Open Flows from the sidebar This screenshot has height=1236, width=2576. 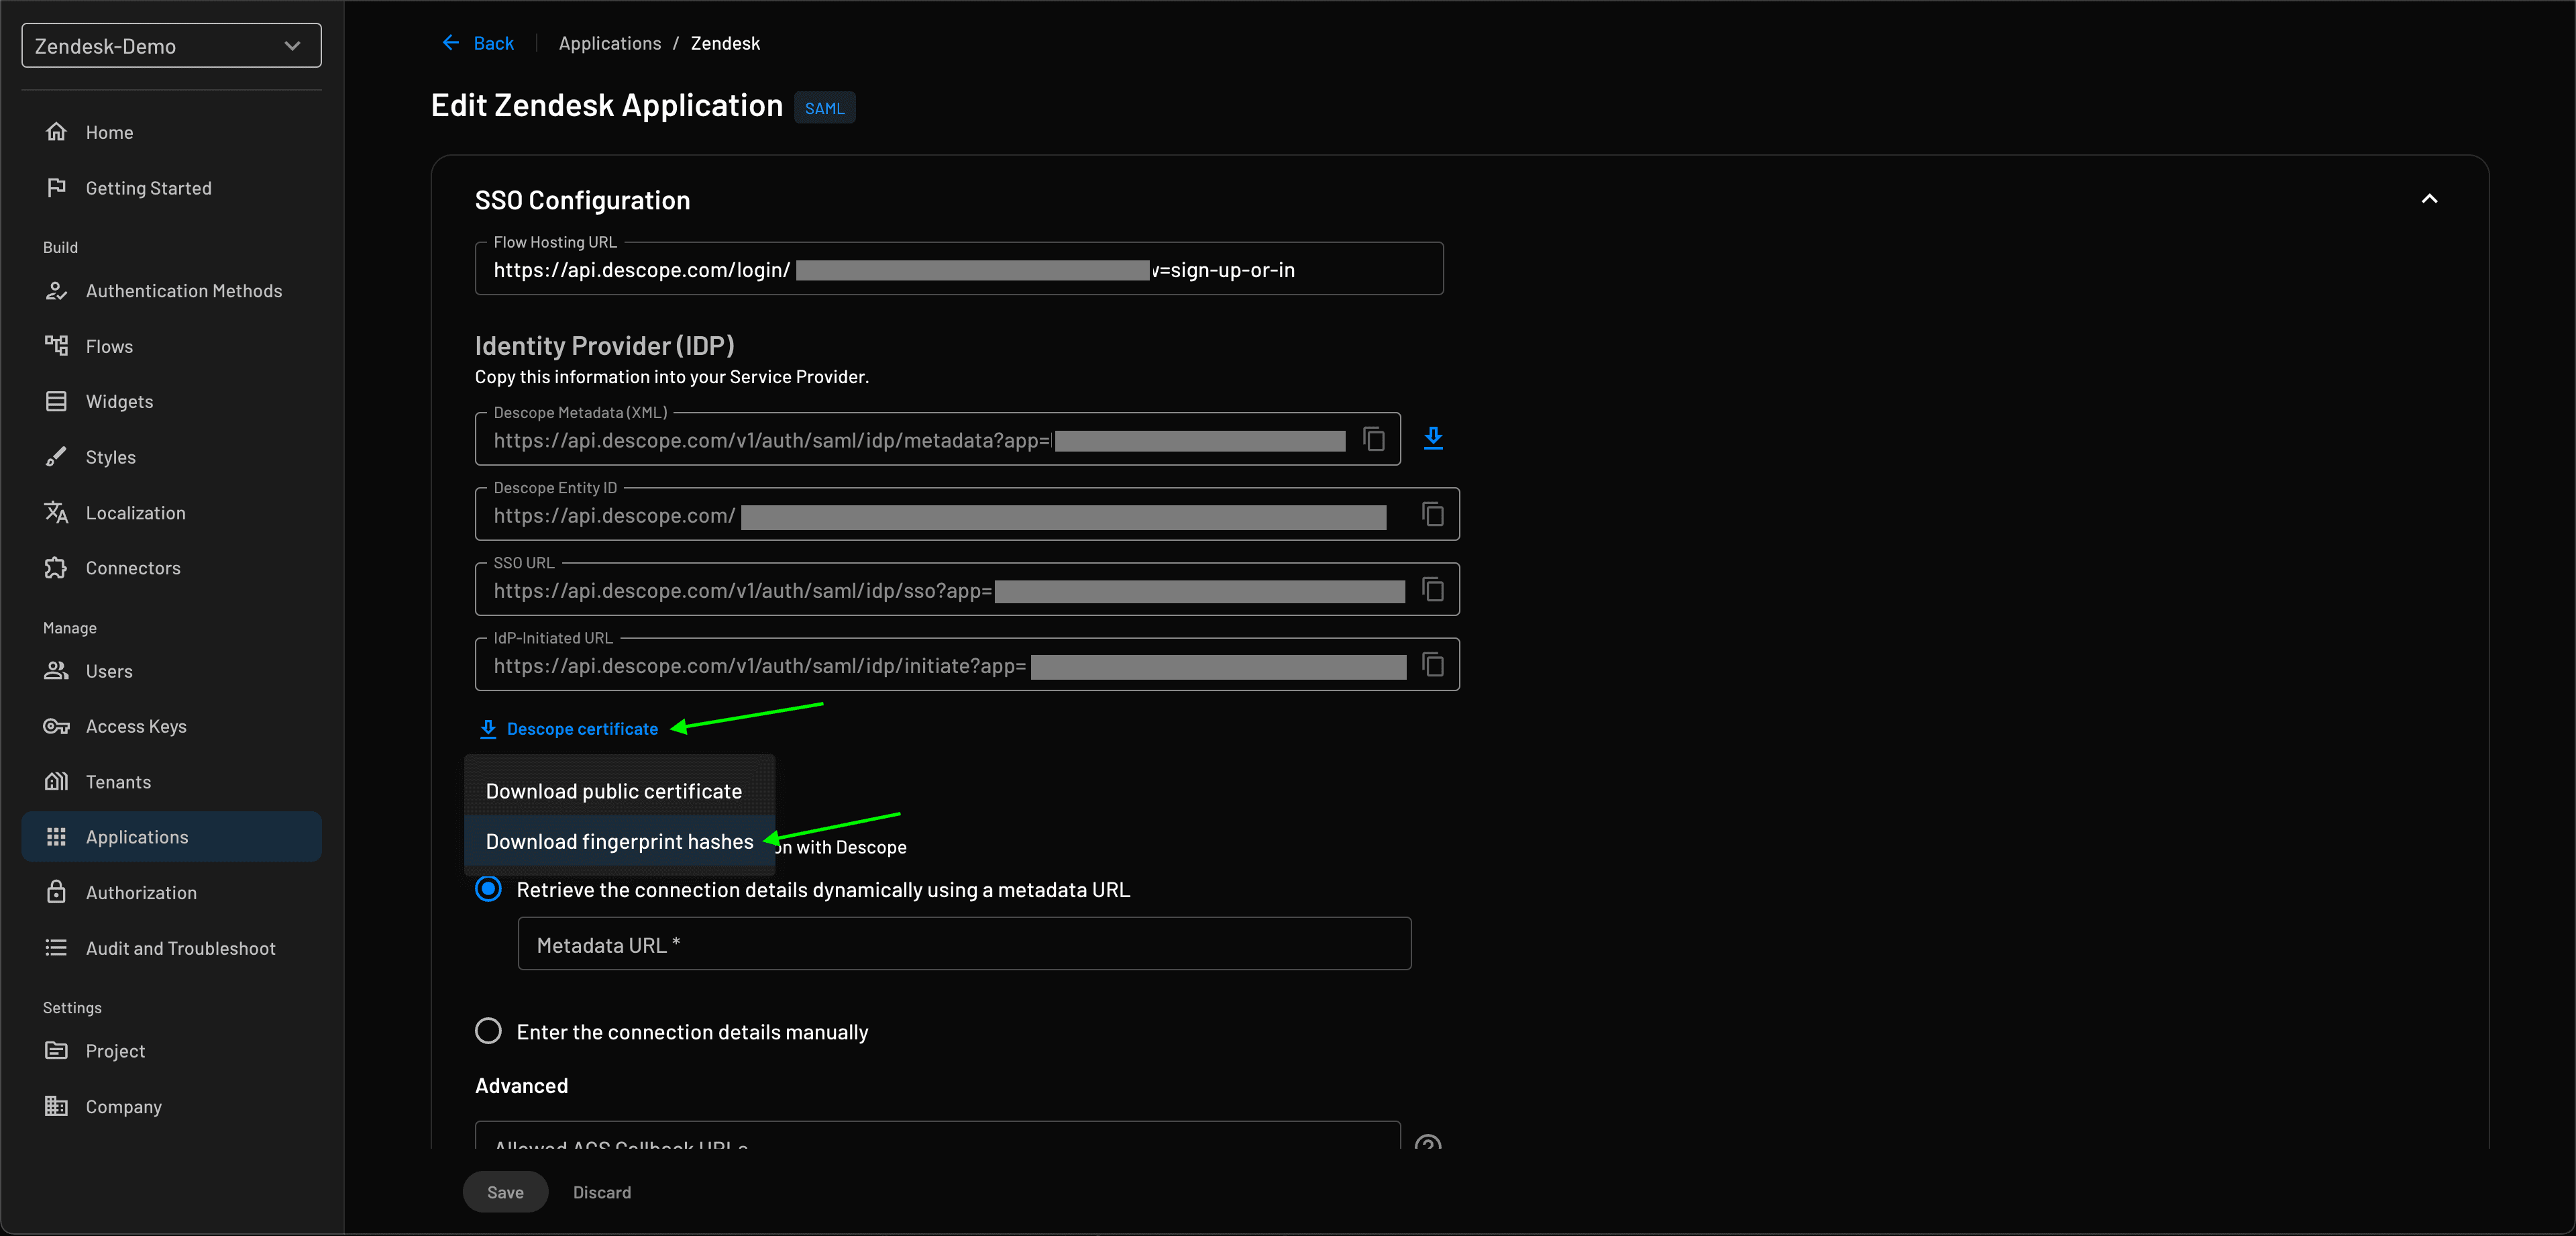[109, 346]
